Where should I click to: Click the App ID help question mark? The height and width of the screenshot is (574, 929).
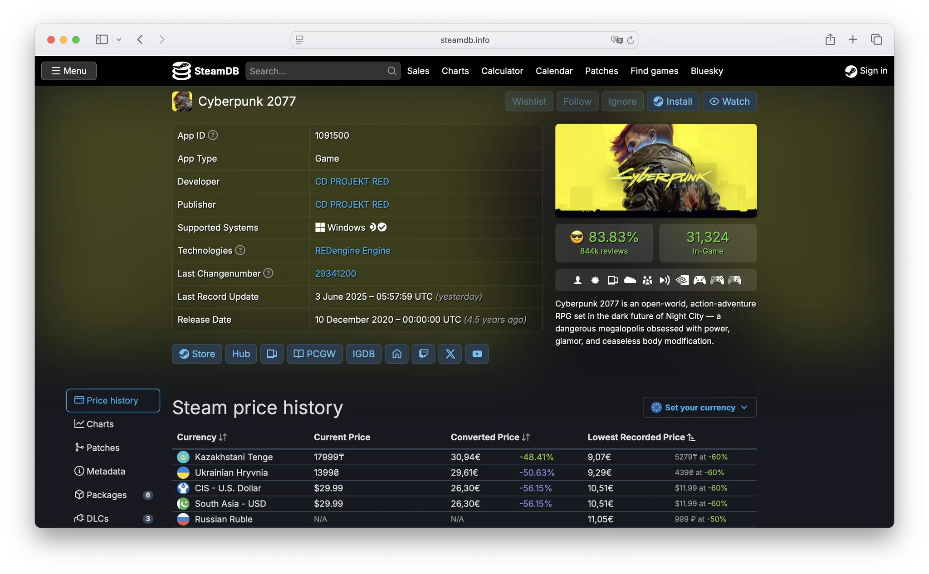tap(213, 135)
